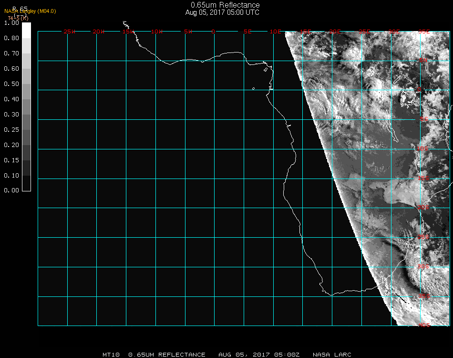Viewport: 453px width, 358px height.
Task: Click the 0.10 value on the reflectance scale
Action: point(11,176)
